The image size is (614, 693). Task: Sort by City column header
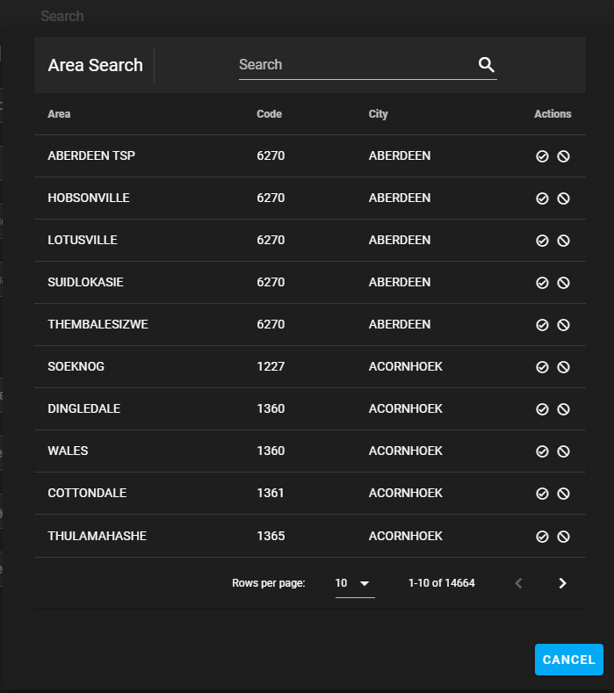click(x=378, y=114)
